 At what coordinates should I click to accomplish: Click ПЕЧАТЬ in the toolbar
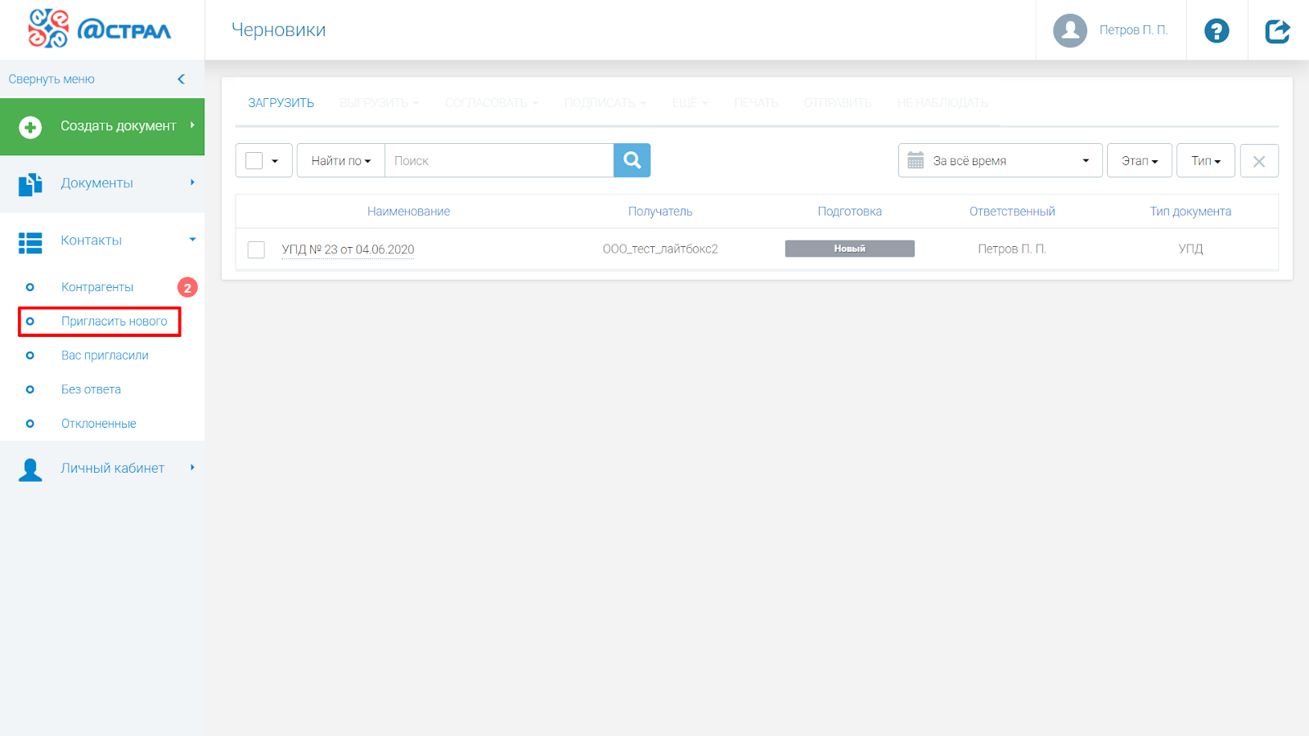pos(756,103)
